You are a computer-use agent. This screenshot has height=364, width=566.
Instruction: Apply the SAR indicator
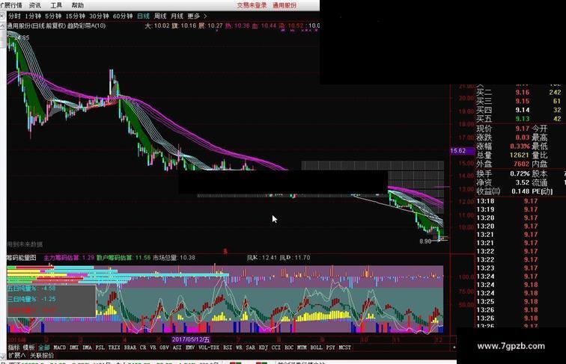pos(250,348)
